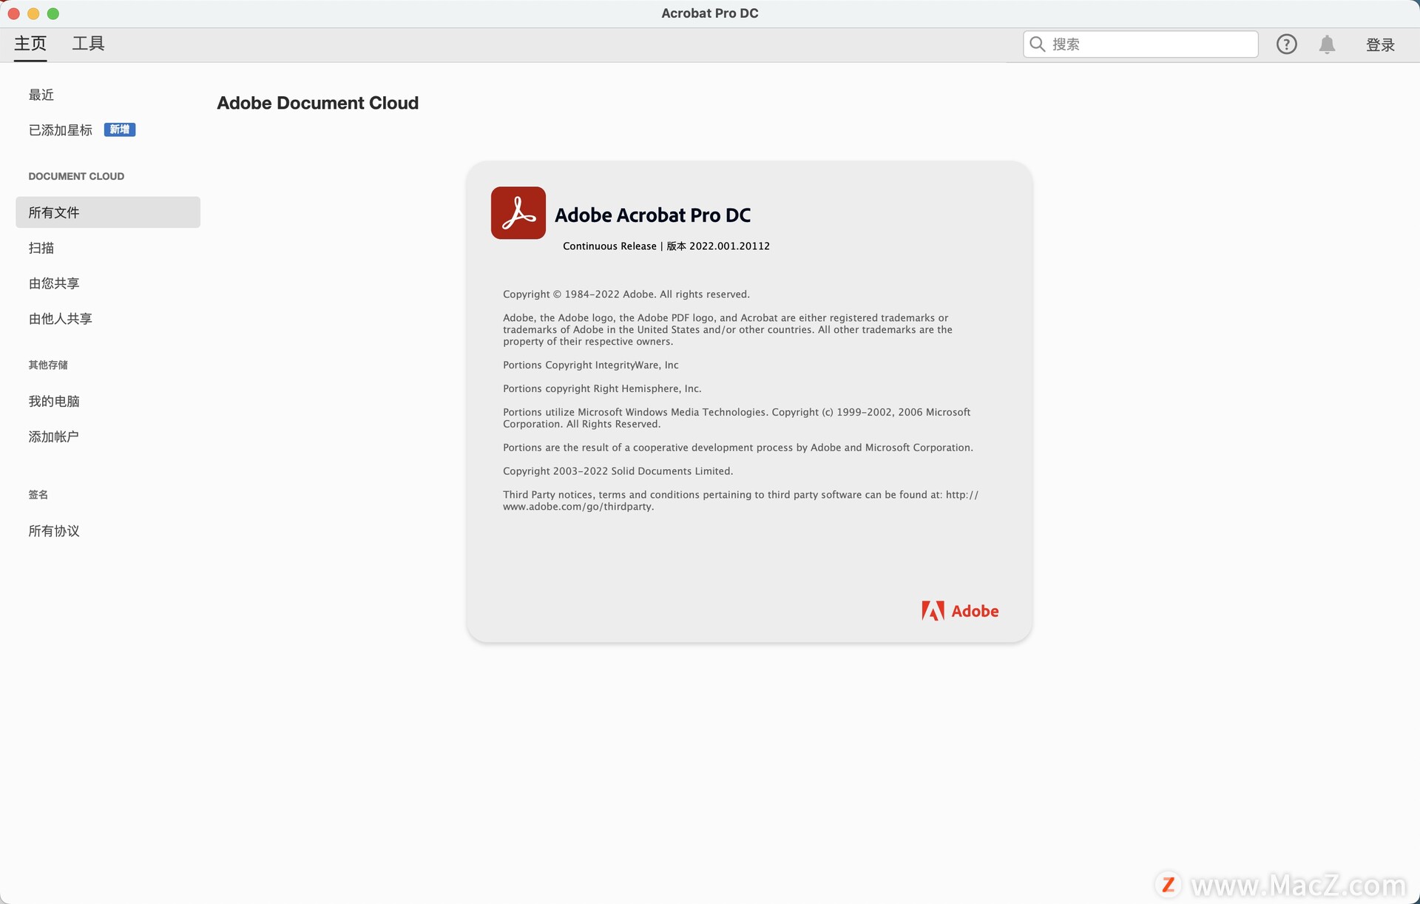Click the www.adobe.com/go/thirdparty URL text

(x=578, y=507)
